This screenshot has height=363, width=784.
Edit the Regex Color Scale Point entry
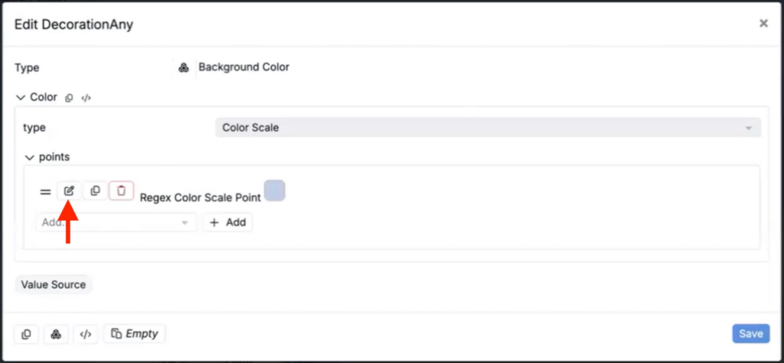pyautogui.click(x=69, y=191)
